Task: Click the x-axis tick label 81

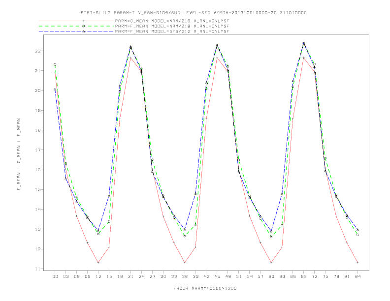Action: click(x=347, y=276)
